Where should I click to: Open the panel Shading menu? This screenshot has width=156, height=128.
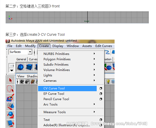[32, 76]
